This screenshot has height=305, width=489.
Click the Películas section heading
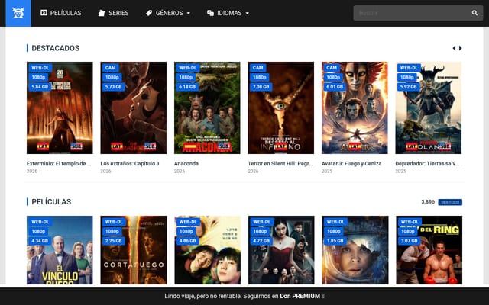coord(51,201)
